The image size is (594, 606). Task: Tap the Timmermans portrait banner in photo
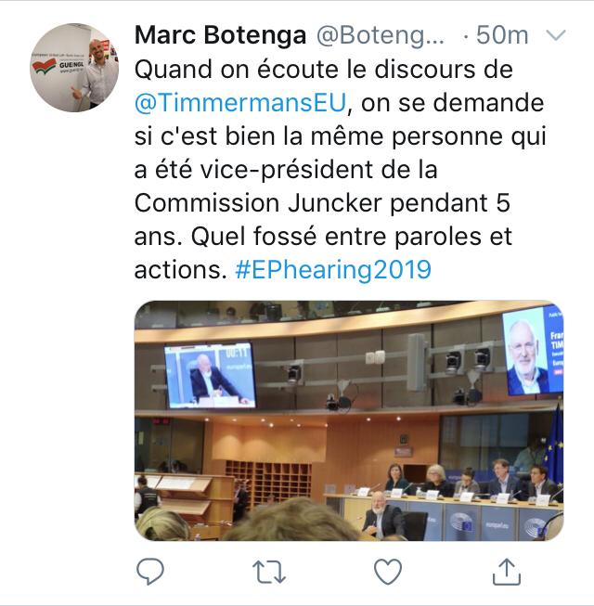point(534,351)
